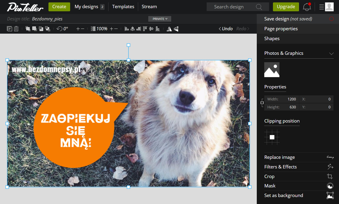Click the Upgrade button
The height and width of the screenshot is (204, 339).
[x=286, y=7]
